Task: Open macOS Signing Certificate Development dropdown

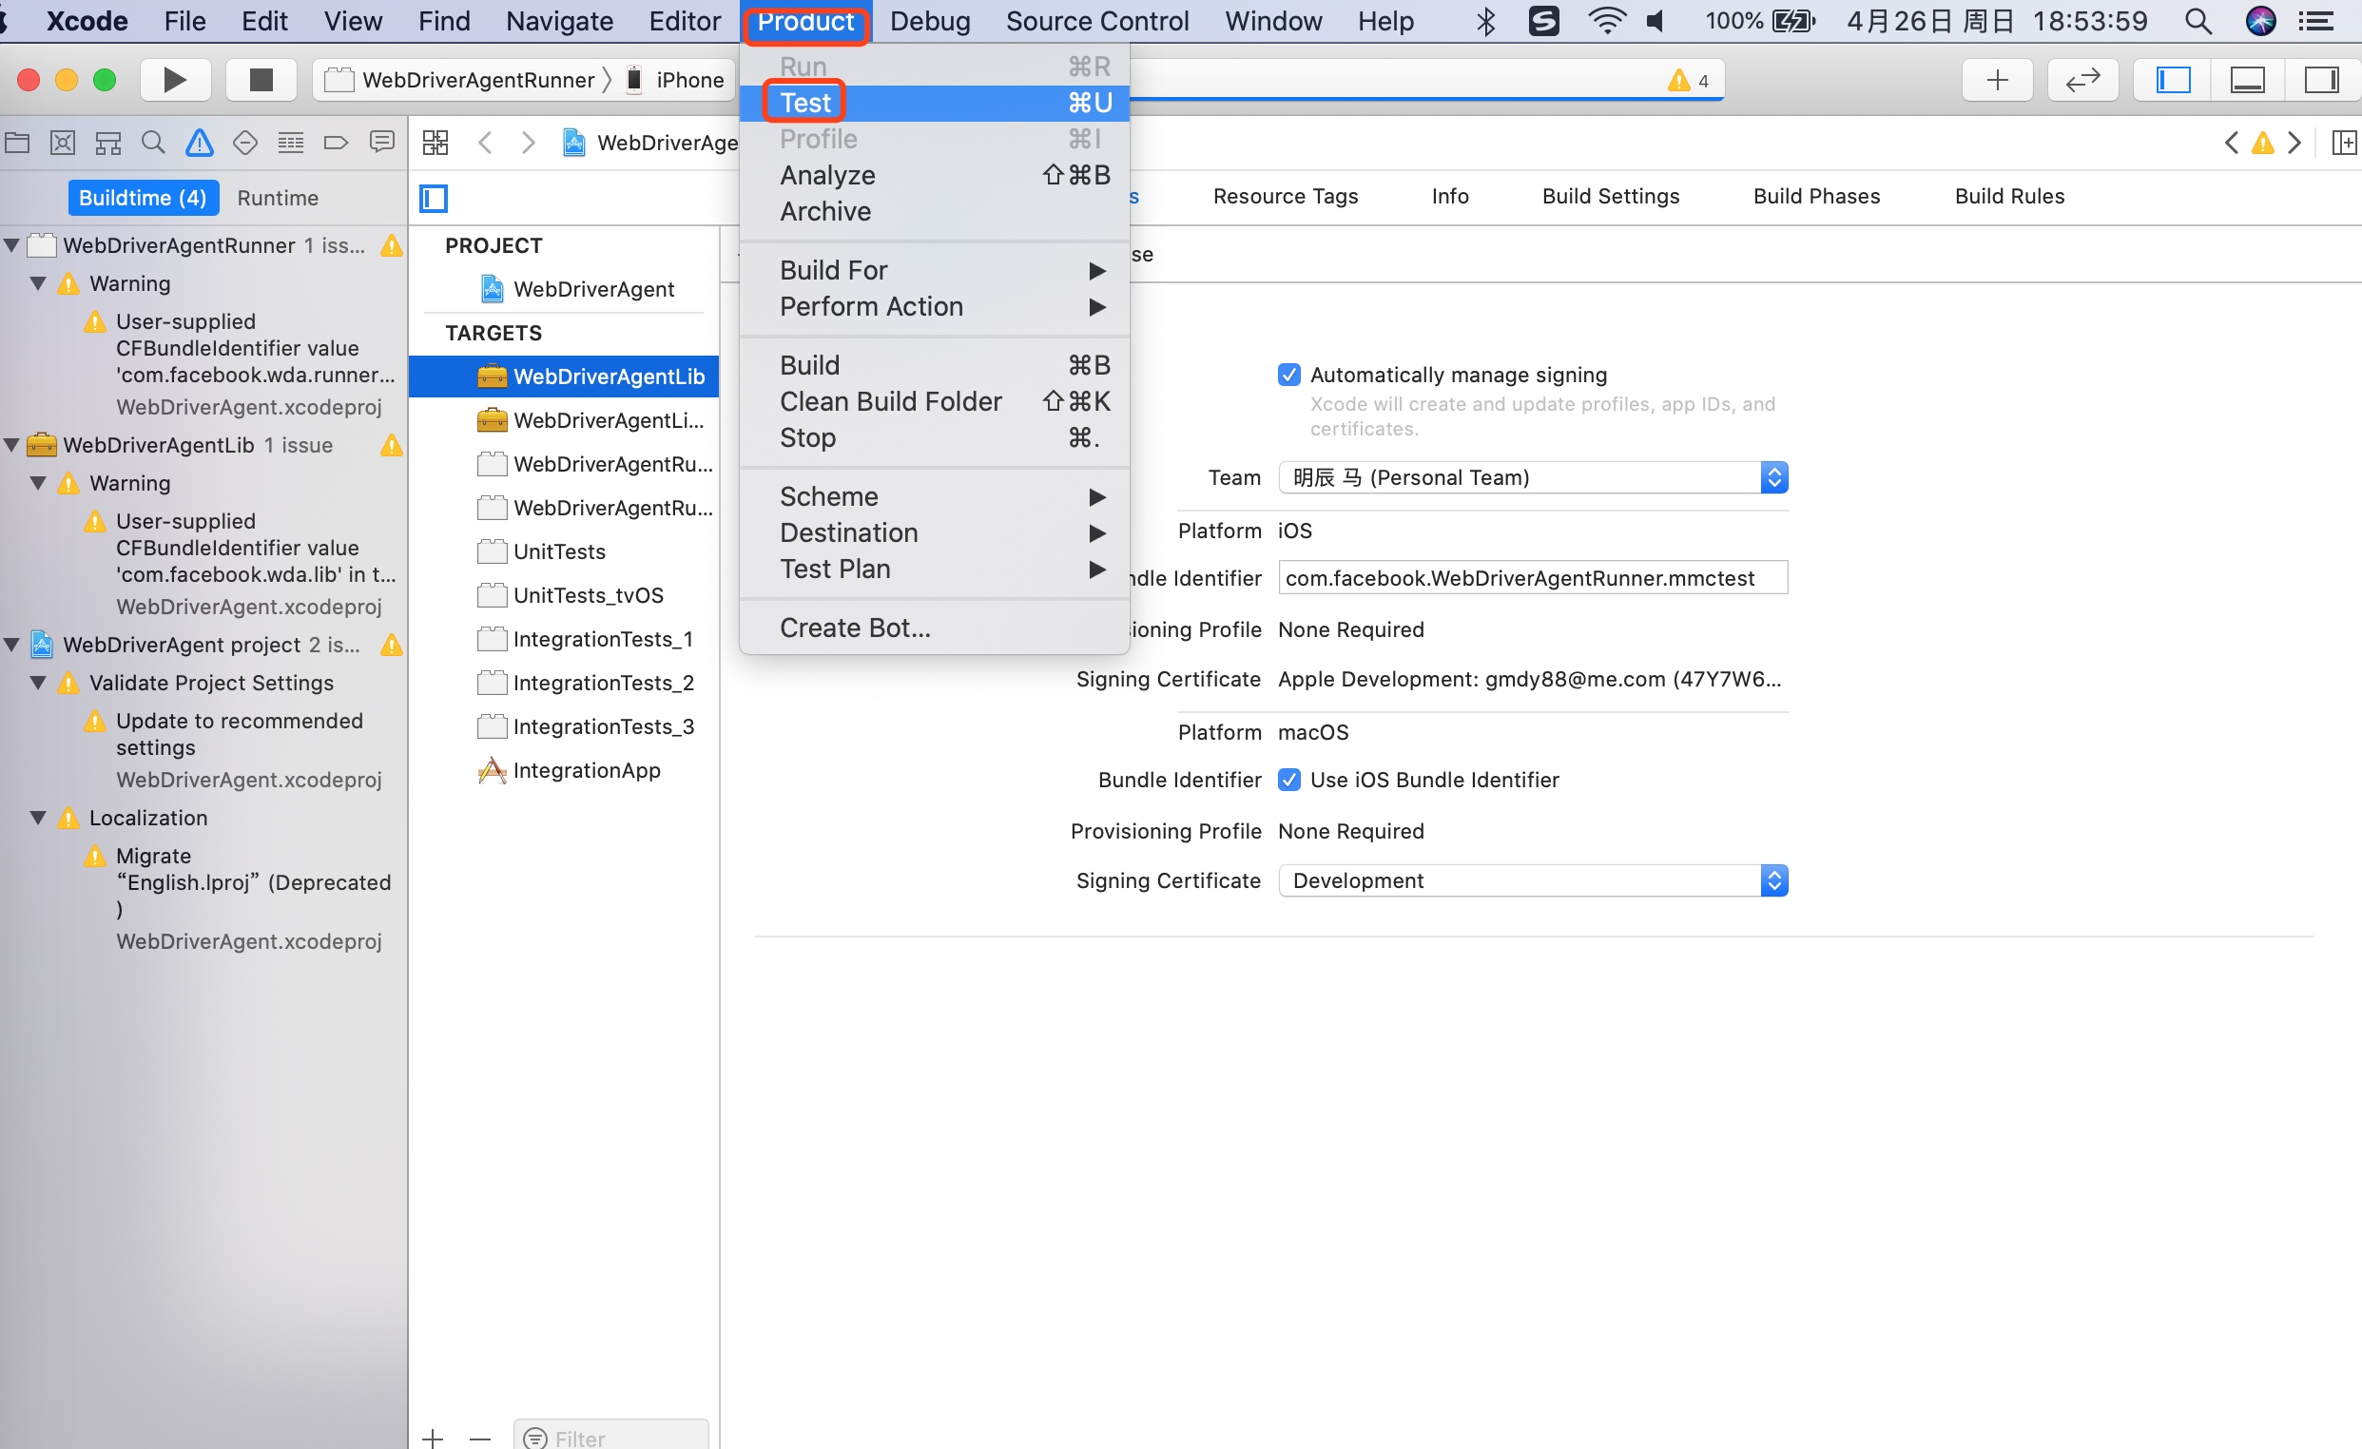Action: [x=1533, y=880]
